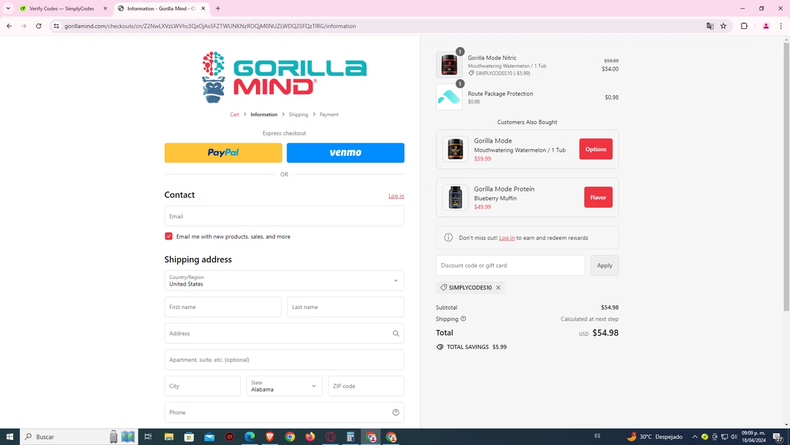The image size is (790, 445).
Task: Open Microsoft Edge from the taskbar
Action: point(250,437)
